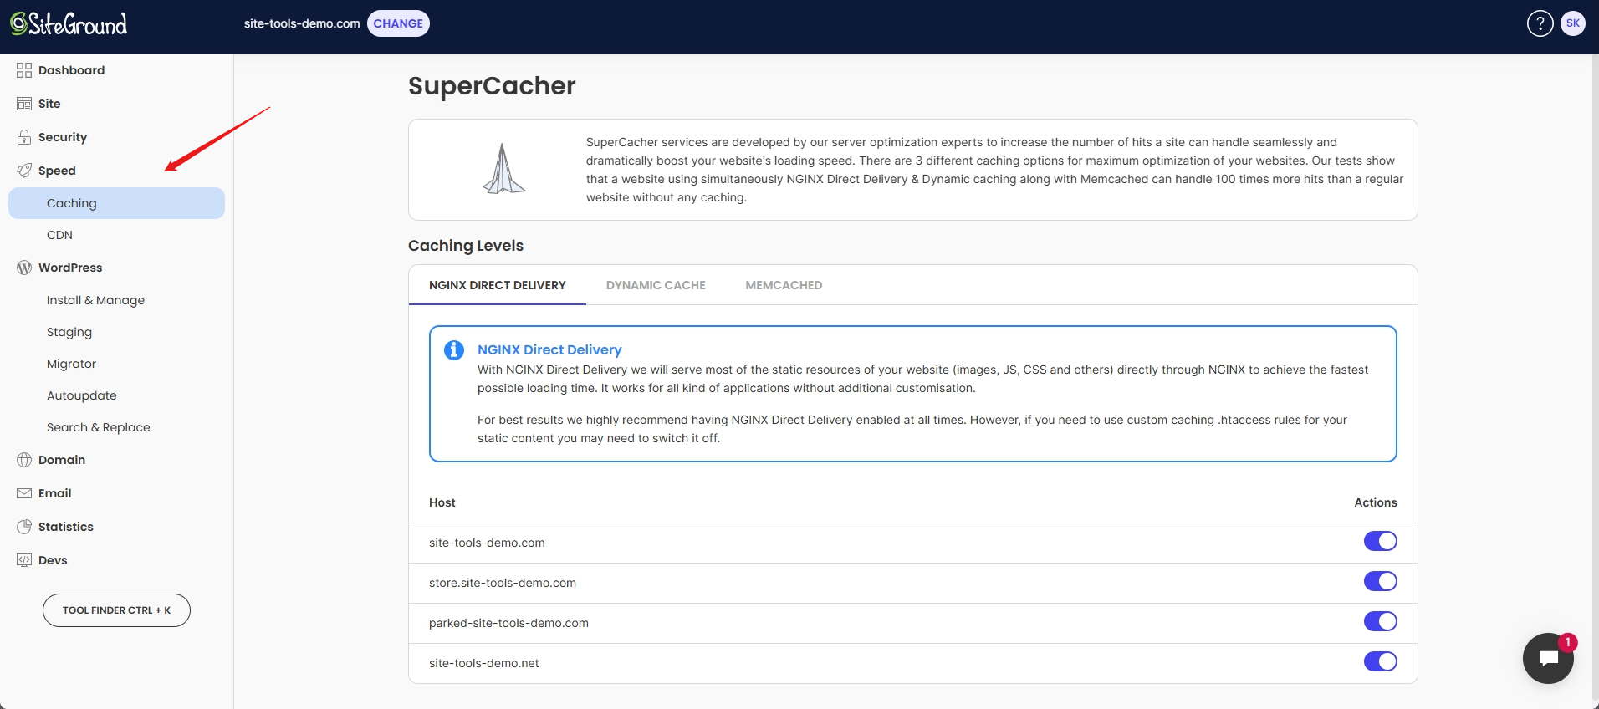
Task: Click the Dashboard grid icon
Action: pyautogui.click(x=24, y=70)
